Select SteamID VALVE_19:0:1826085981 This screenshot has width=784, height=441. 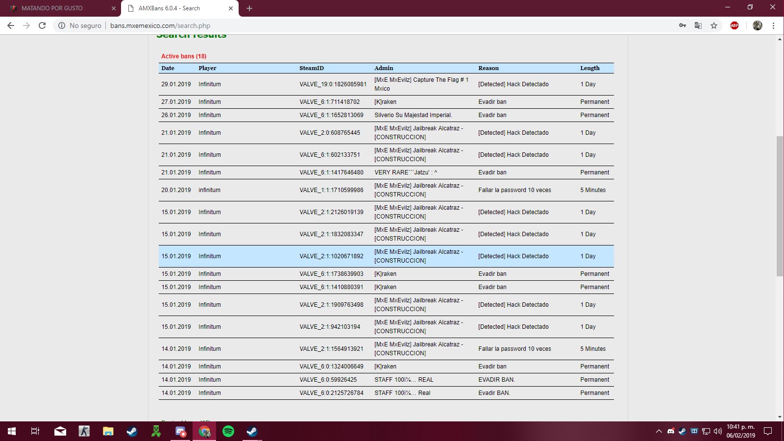333,84
